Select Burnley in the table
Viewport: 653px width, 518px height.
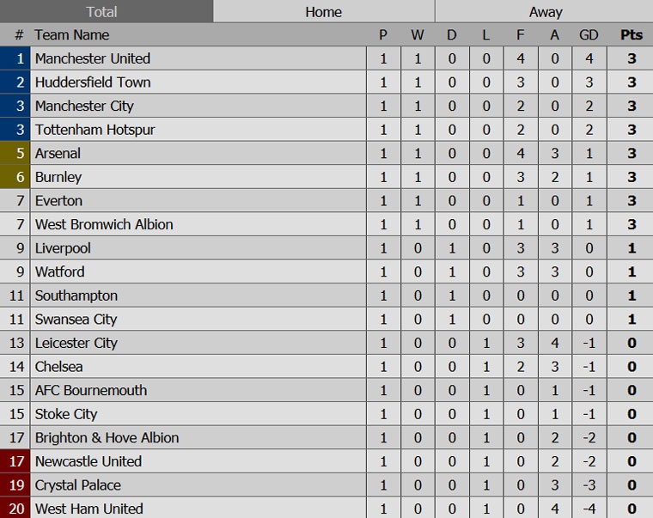(x=58, y=177)
